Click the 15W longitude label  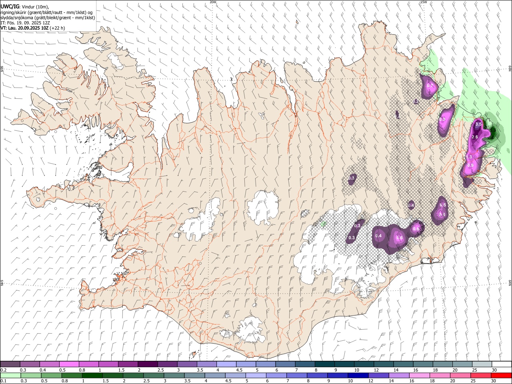pyautogui.click(x=424, y=2)
